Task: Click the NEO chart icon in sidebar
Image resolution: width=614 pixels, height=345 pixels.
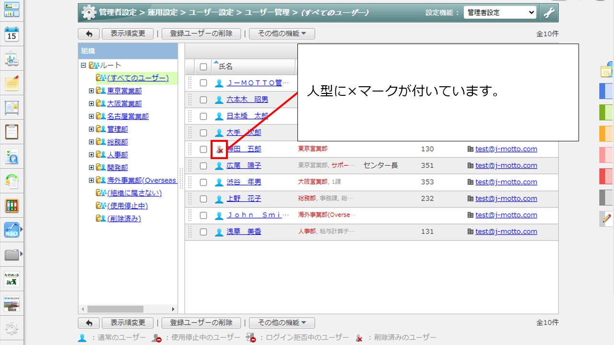Action: coord(12,230)
